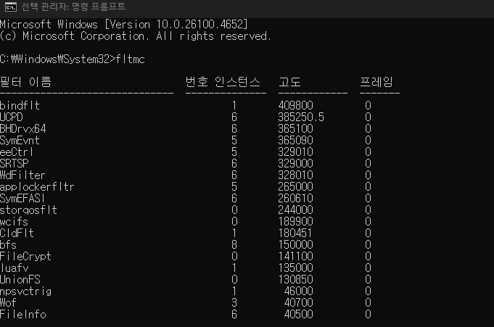Click altitude value 141100

(x=295, y=256)
